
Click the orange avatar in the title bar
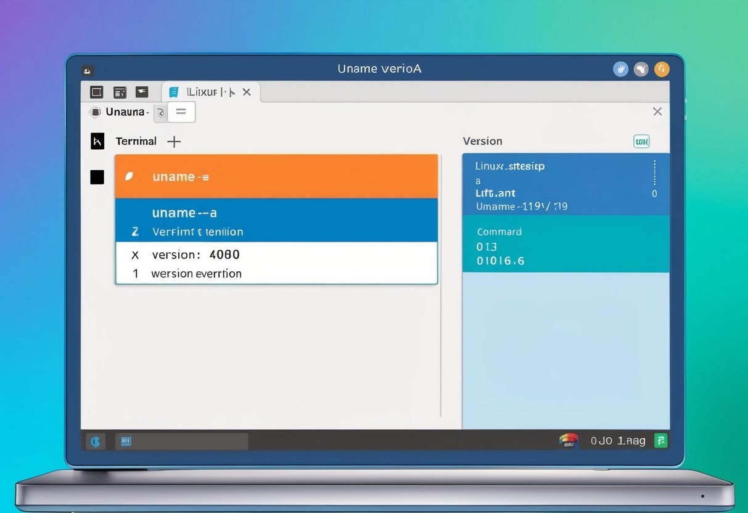662,68
